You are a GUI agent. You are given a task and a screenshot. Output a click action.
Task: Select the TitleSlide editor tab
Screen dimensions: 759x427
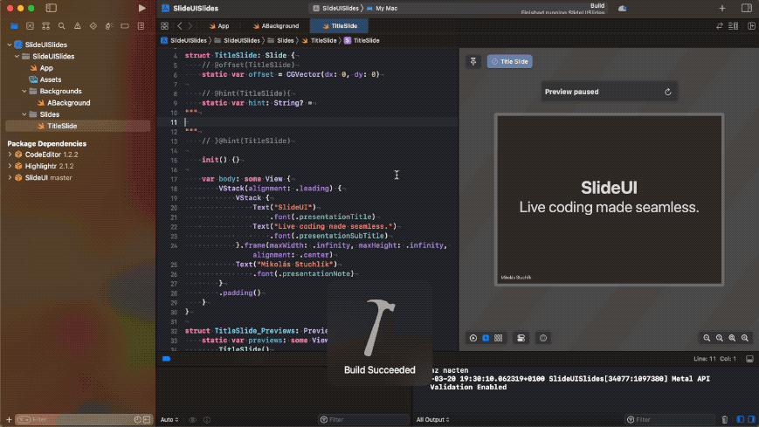pos(340,26)
